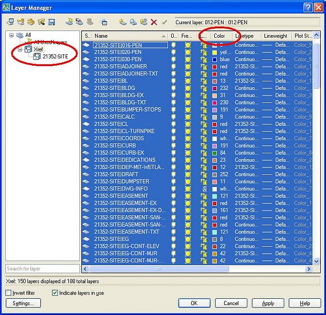Click the status icon of 21352-SITE|DWG-INFO row
The height and width of the screenshot is (315, 326).
[86, 189]
